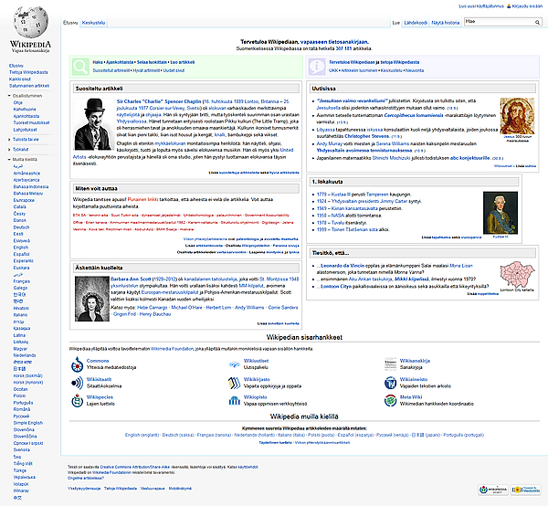Click the Wikimedia Foundation link in sisarhankkeet
The image size is (548, 506).
pyautogui.click(x=173, y=349)
